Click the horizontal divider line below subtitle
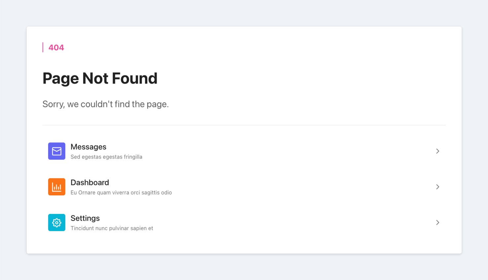 click(x=244, y=125)
